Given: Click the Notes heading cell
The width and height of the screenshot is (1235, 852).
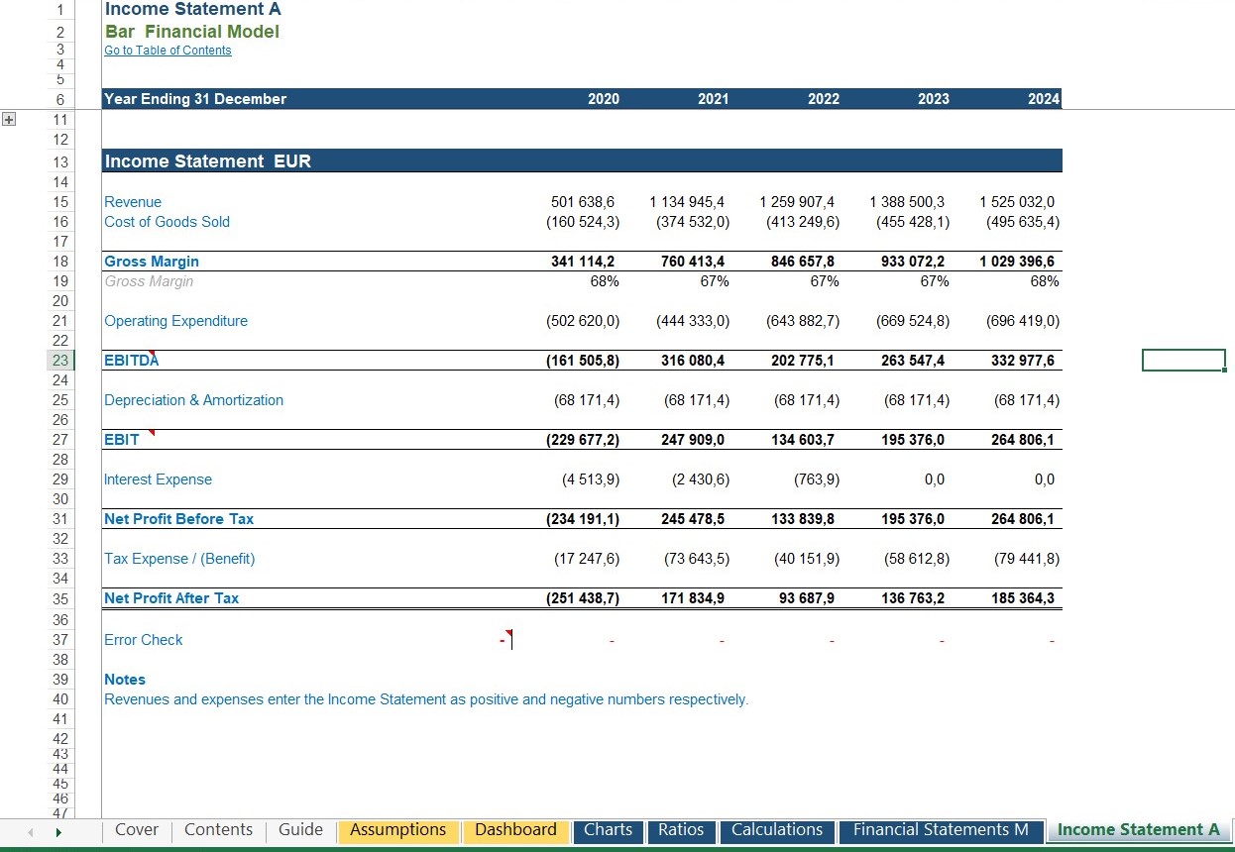Looking at the screenshot, I should (125, 680).
